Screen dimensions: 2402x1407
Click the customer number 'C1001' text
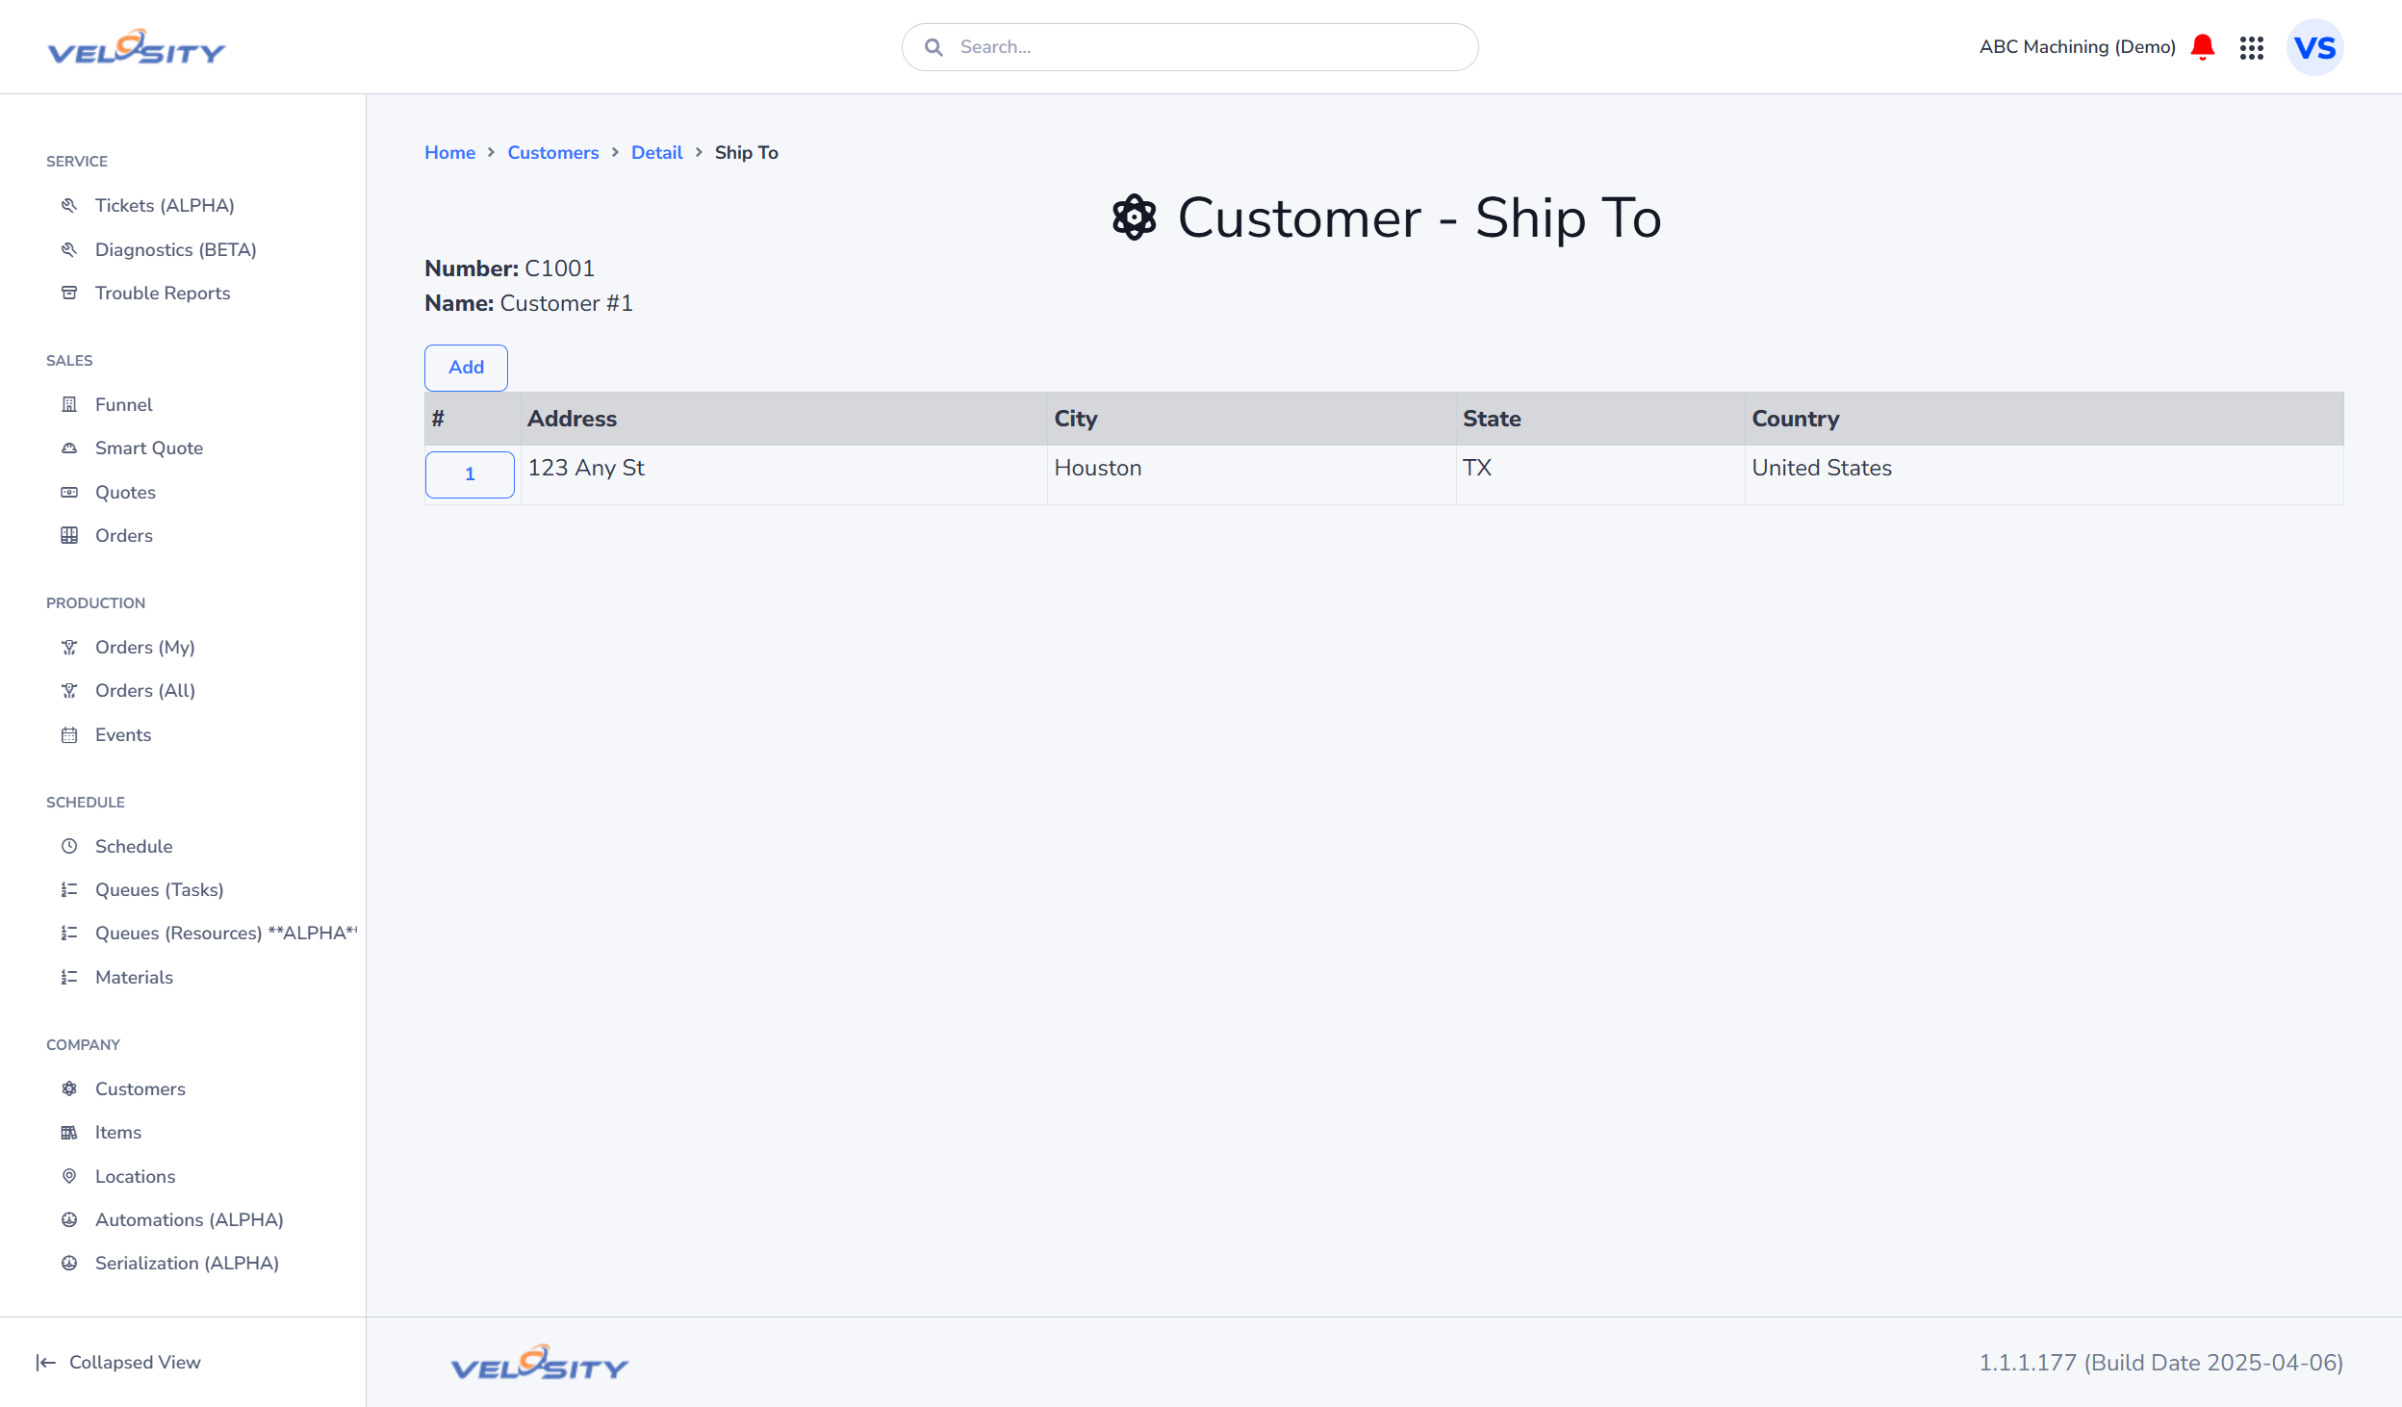559,269
